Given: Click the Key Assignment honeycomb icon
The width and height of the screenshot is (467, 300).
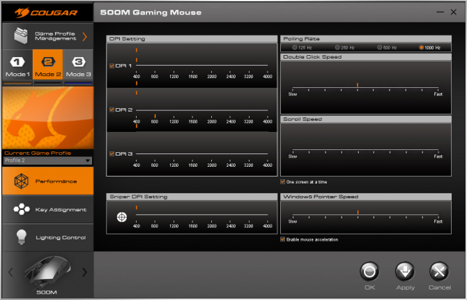Looking at the screenshot, I should tap(22, 209).
